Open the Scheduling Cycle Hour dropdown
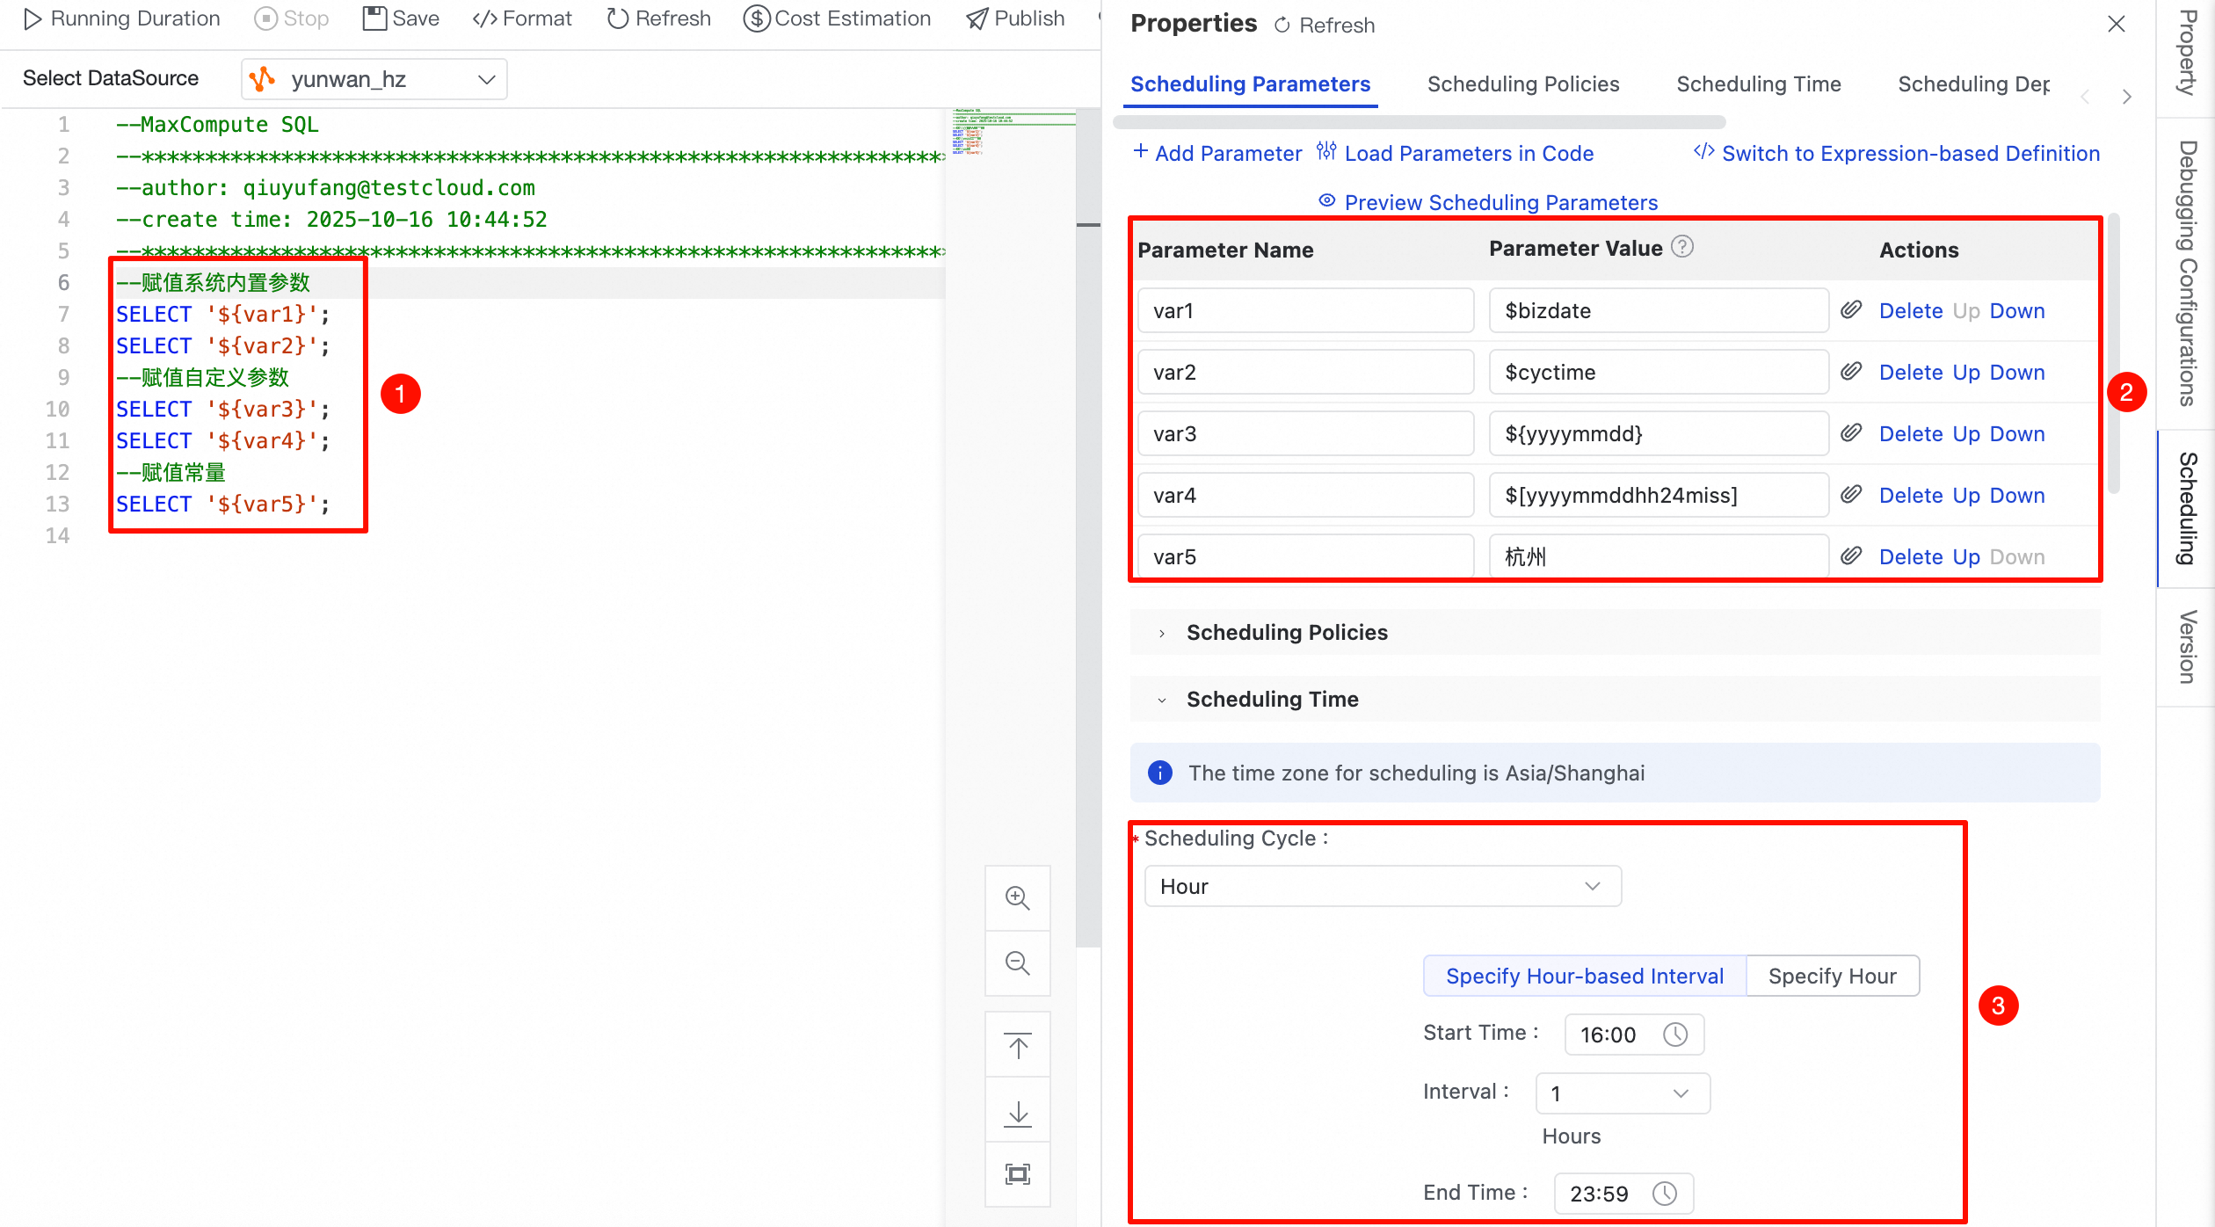The width and height of the screenshot is (2215, 1227). click(x=1382, y=886)
